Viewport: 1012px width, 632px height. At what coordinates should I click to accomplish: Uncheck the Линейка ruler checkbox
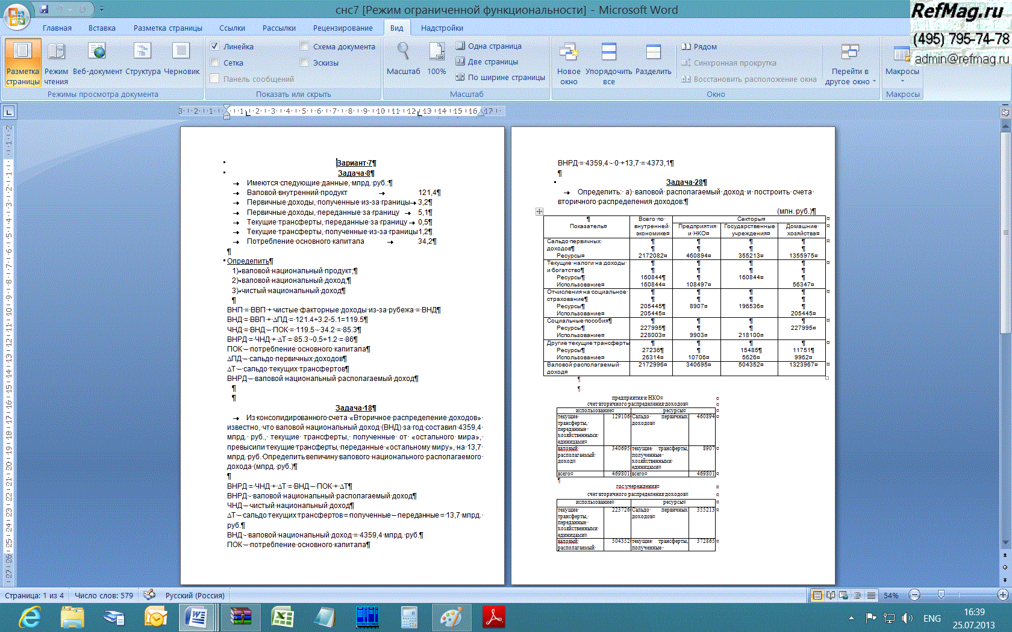pyautogui.click(x=215, y=46)
